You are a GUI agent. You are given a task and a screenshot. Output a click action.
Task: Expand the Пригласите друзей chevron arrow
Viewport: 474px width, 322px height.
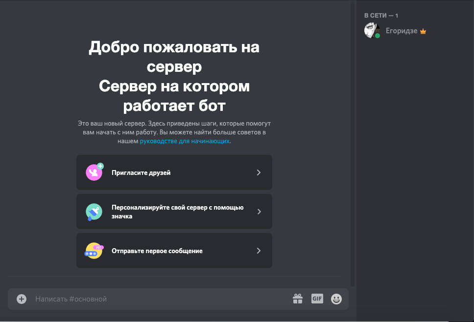259,172
